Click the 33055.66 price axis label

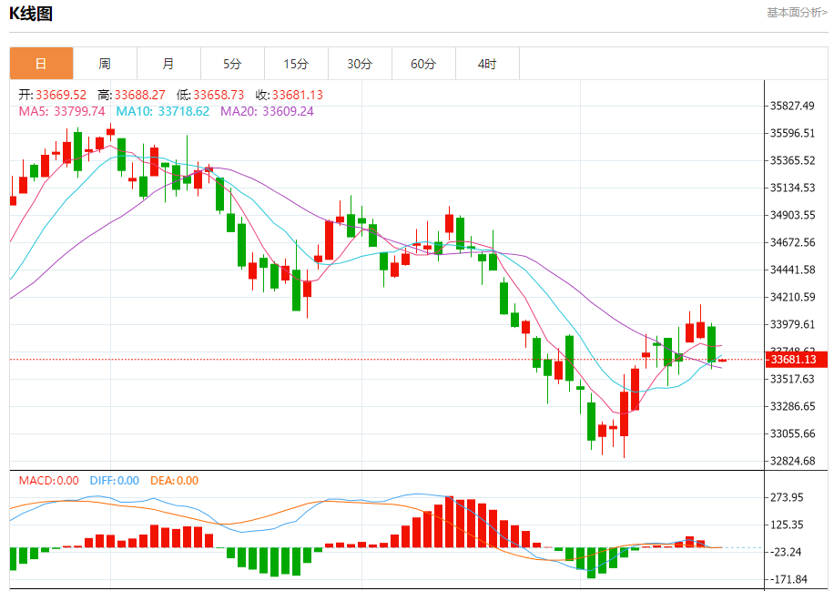click(x=792, y=433)
